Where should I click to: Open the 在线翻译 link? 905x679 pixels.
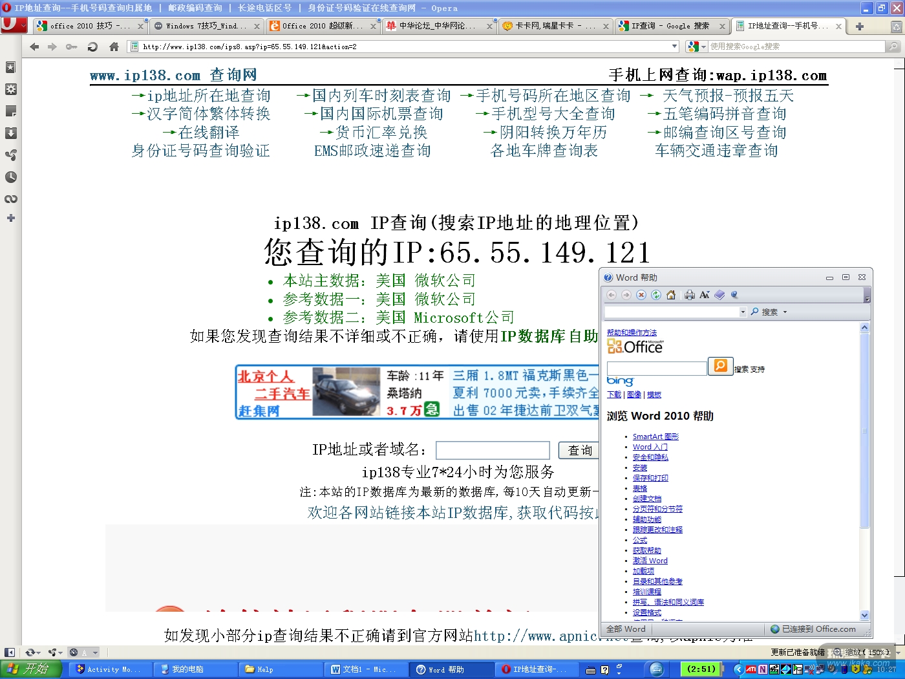tap(209, 133)
